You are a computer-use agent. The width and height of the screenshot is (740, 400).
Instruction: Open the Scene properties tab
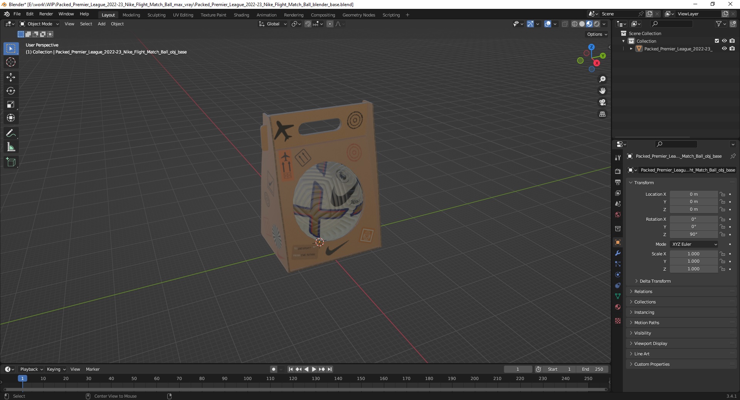618,203
